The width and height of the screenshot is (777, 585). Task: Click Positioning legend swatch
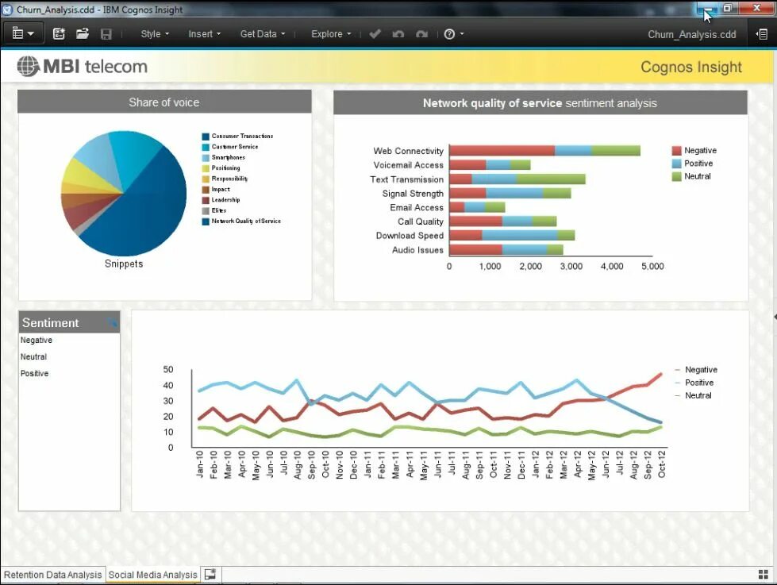click(x=206, y=168)
